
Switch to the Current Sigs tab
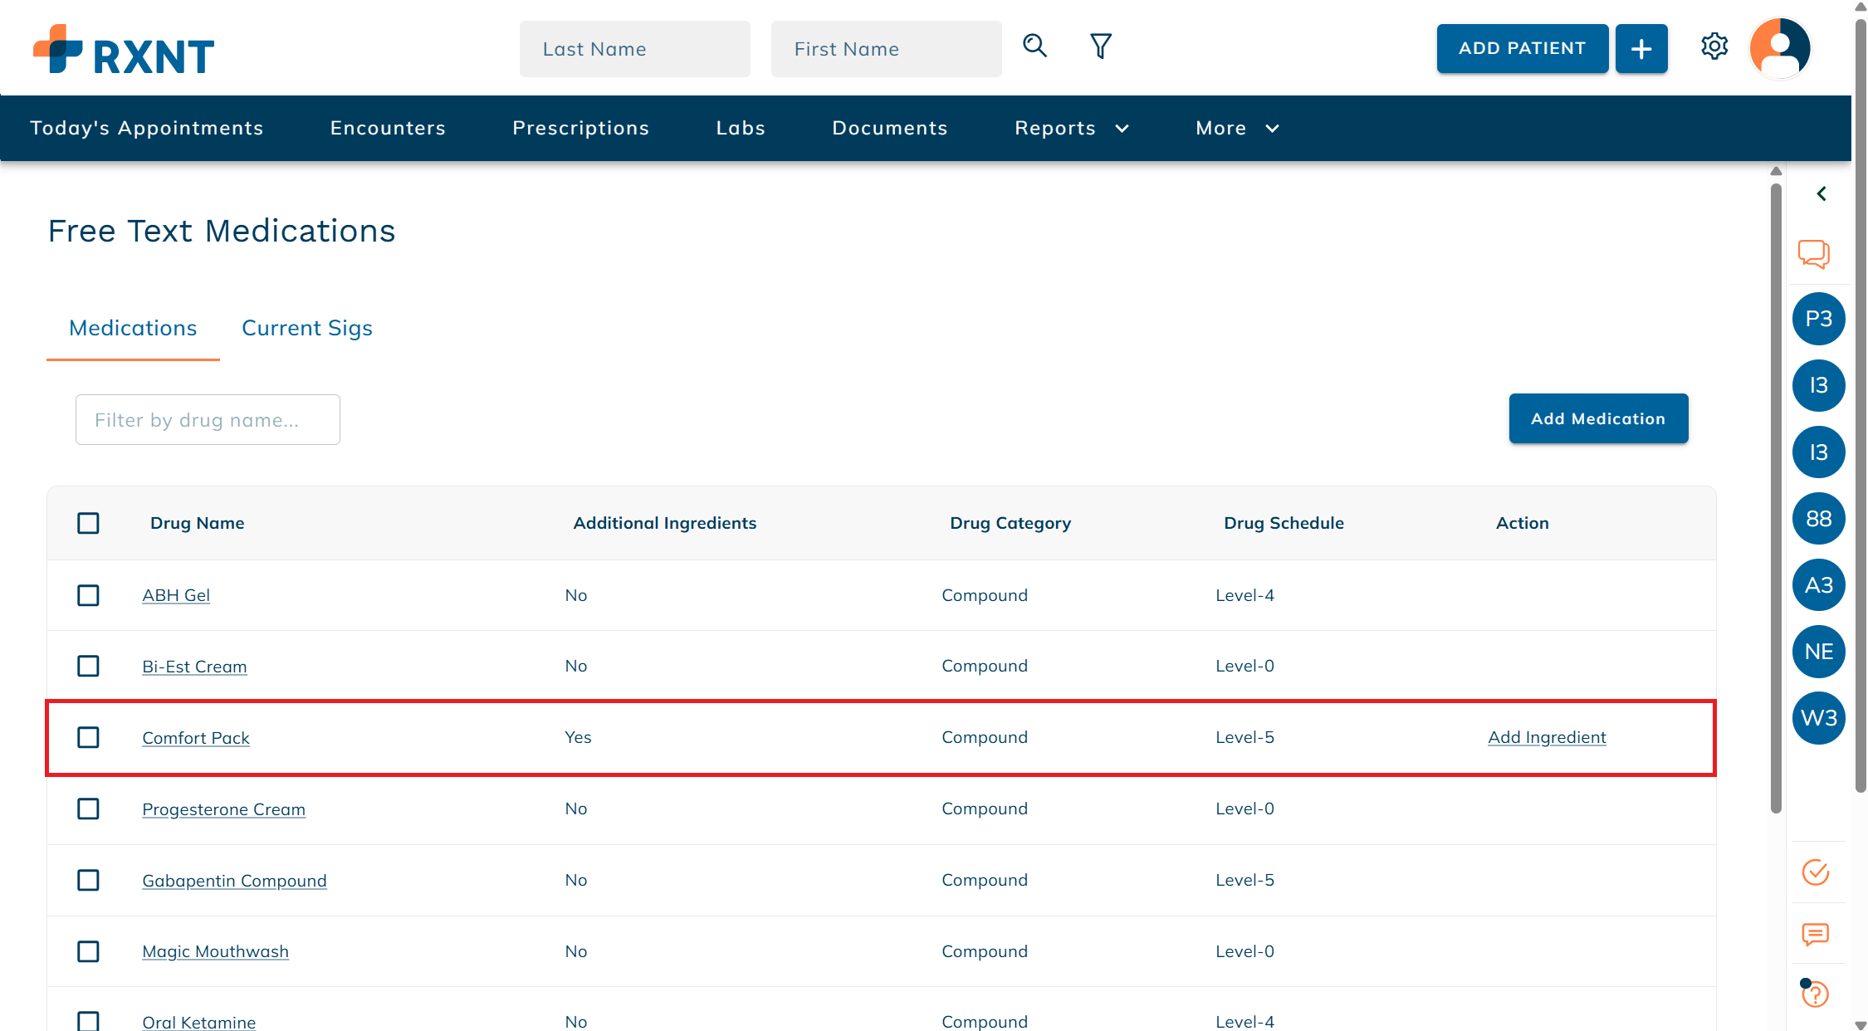point(306,328)
